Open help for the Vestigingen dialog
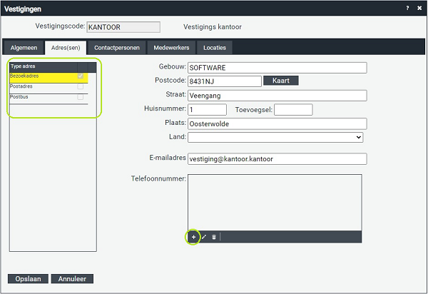The width and height of the screenshot is (428, 294). [x=407, y=8]
